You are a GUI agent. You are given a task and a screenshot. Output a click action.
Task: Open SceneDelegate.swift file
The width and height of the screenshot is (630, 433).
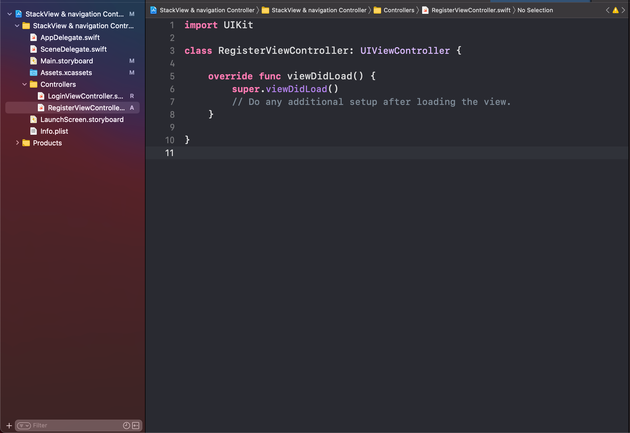pyautogui.click(x=74, y=49)
